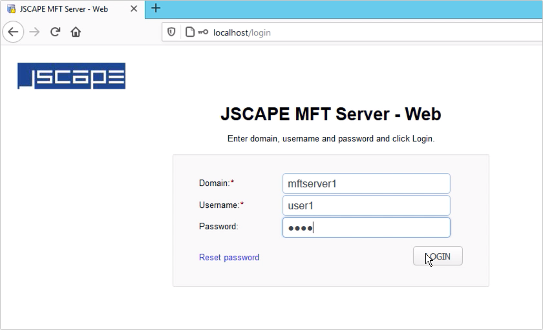Click the saved logins key icon
This screenshot has width=543, height=330.
tap(203, 32)
